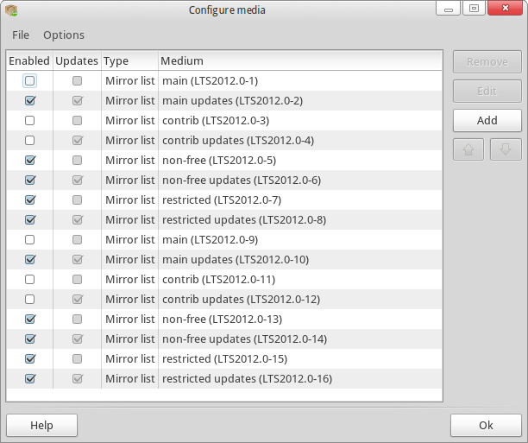Viewport: 528px width, 443px height.
Task: Enable the contrib updates (LTS2012.0-12) medium
Action: coord(30,300)
